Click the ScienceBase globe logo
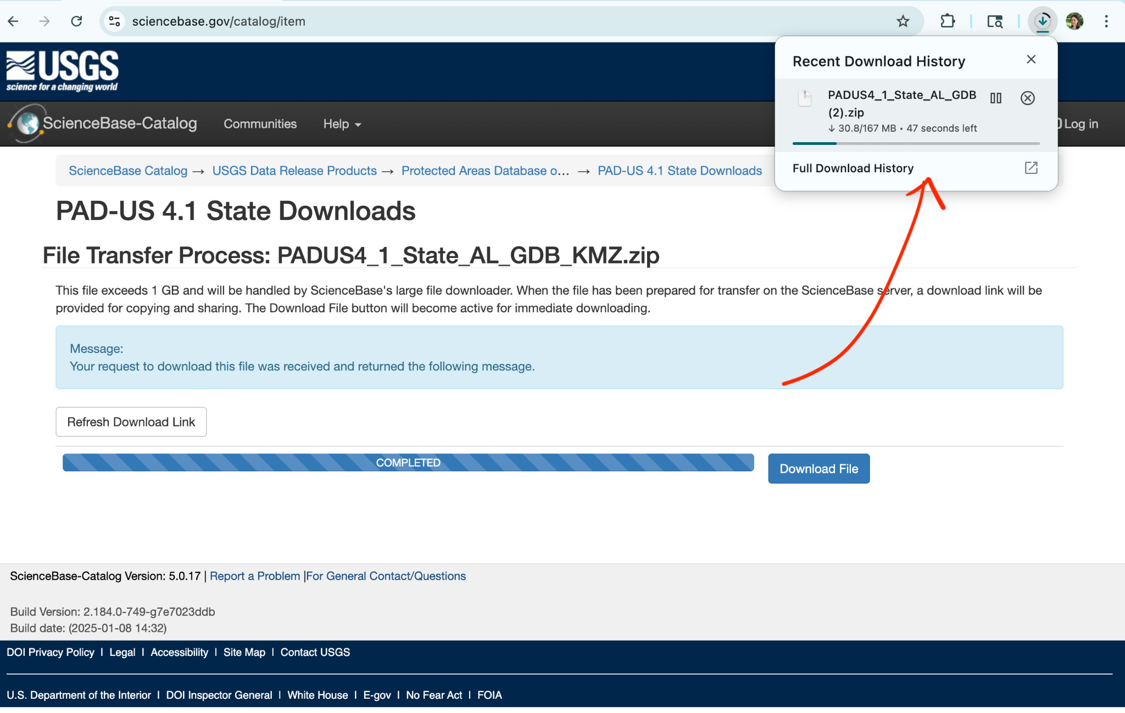The height and width of the screenshot is (713, 1125). click(27, 123)
